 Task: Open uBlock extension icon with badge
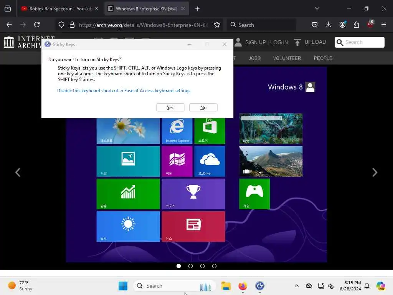[x=370, y=24]
